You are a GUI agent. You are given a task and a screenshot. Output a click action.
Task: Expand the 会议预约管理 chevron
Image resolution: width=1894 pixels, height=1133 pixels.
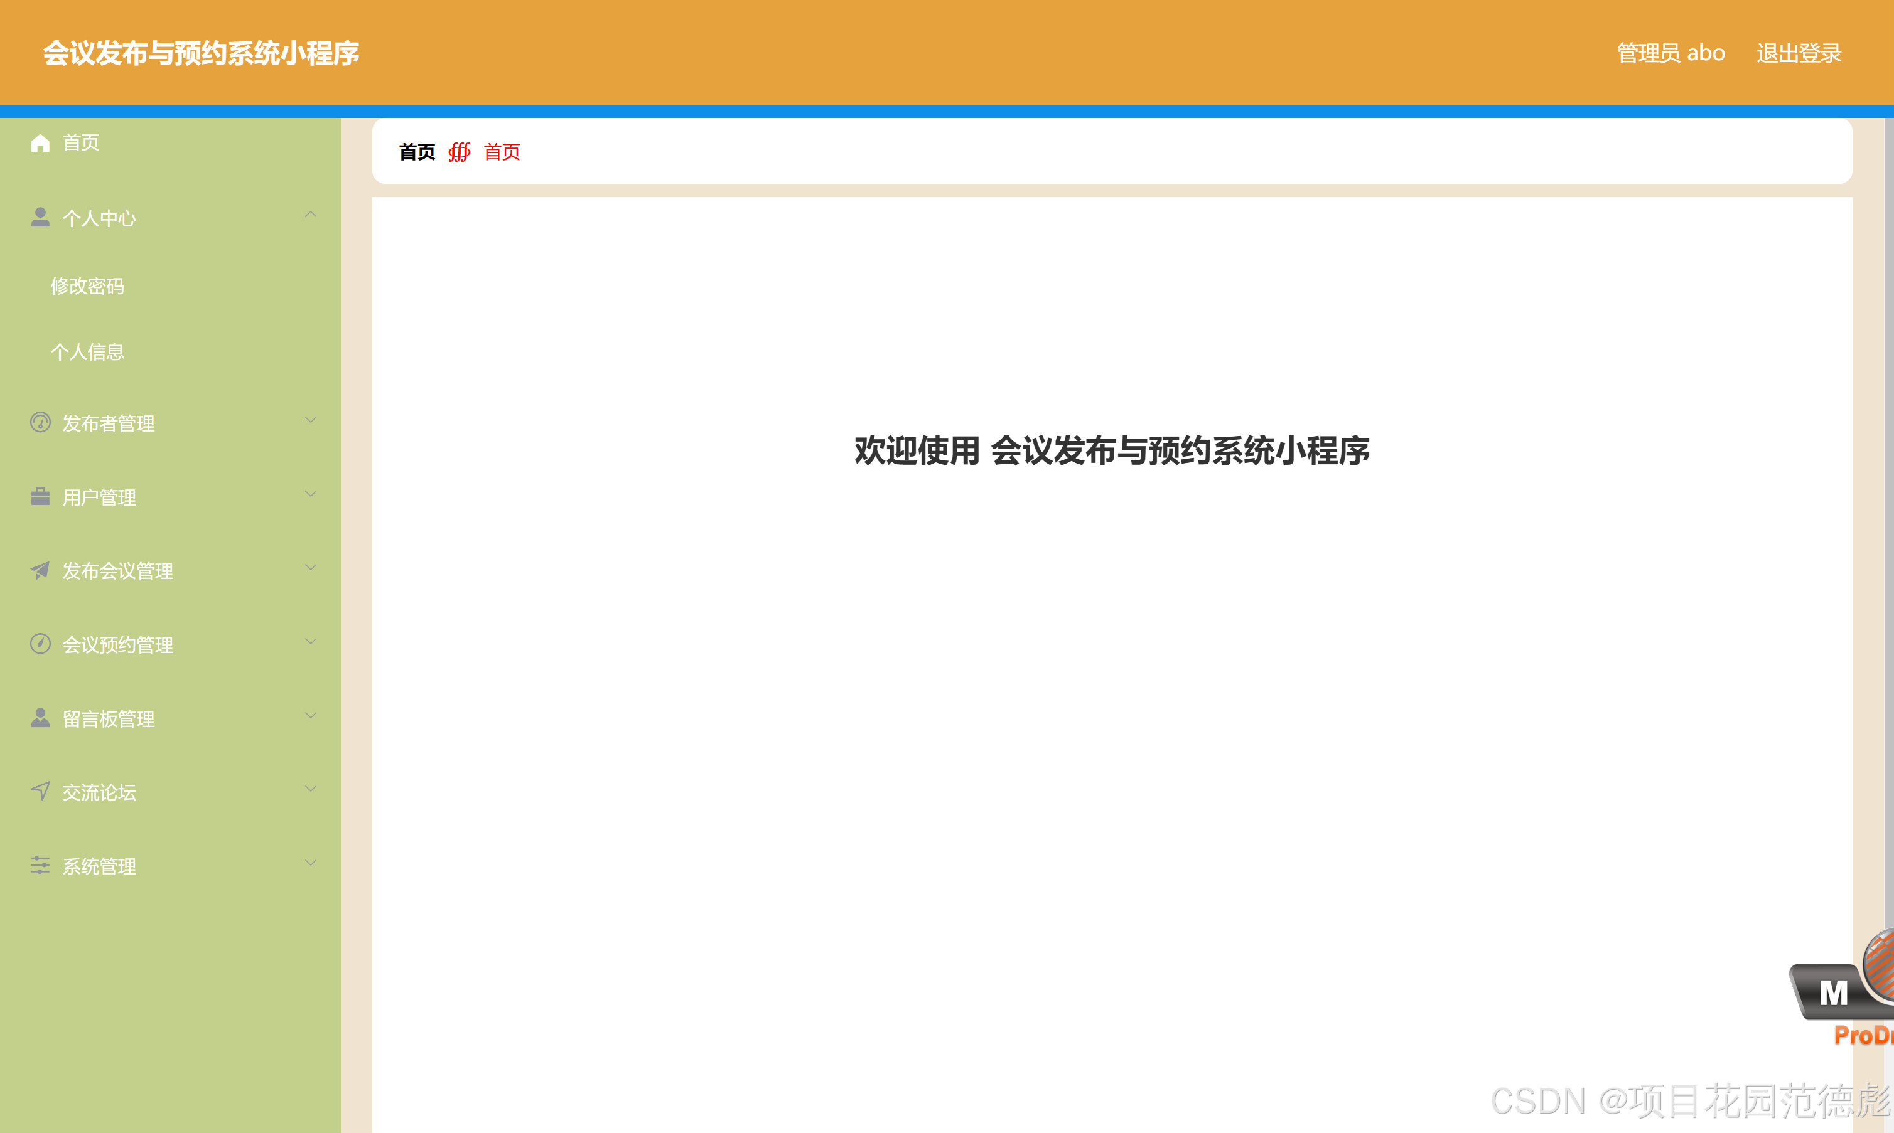point(311,641)
